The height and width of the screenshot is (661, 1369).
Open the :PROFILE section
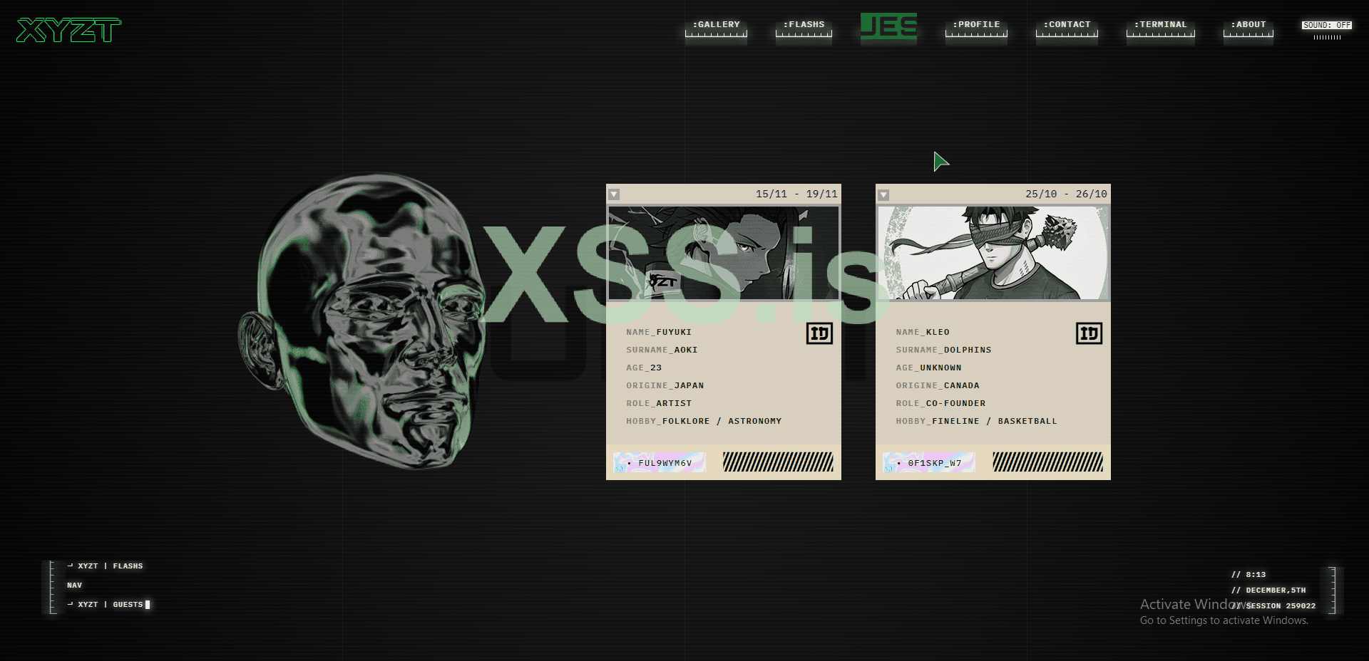click(976, 27)
